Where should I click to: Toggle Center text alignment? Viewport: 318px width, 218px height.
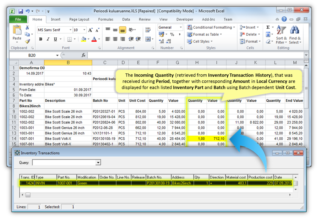pos(115,39)
